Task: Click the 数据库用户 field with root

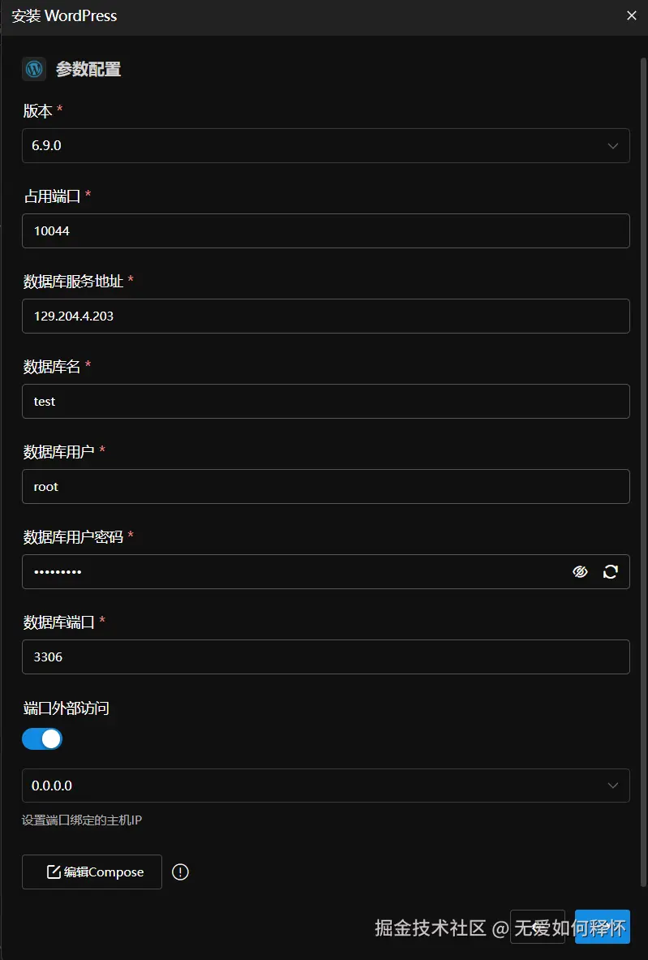Action: [x=326, y=487]
